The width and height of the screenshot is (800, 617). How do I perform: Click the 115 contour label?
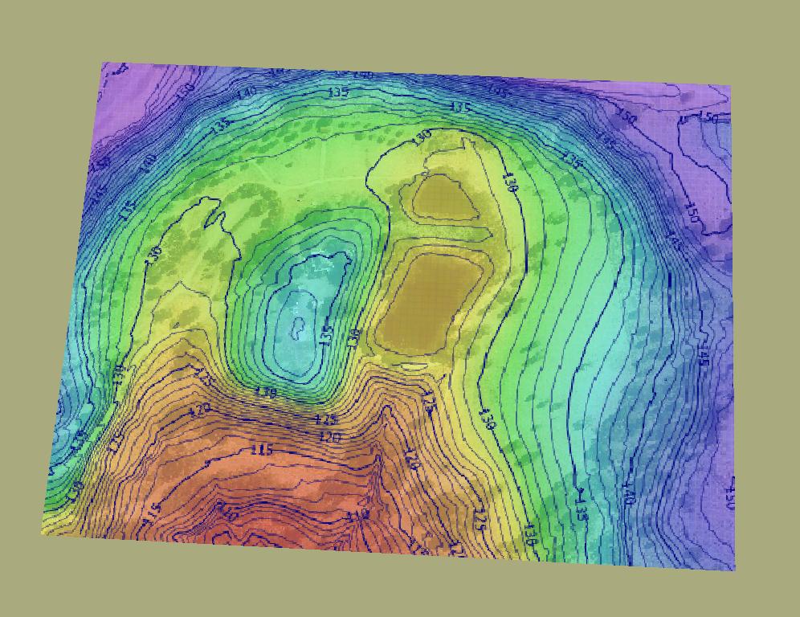[262, 450]
